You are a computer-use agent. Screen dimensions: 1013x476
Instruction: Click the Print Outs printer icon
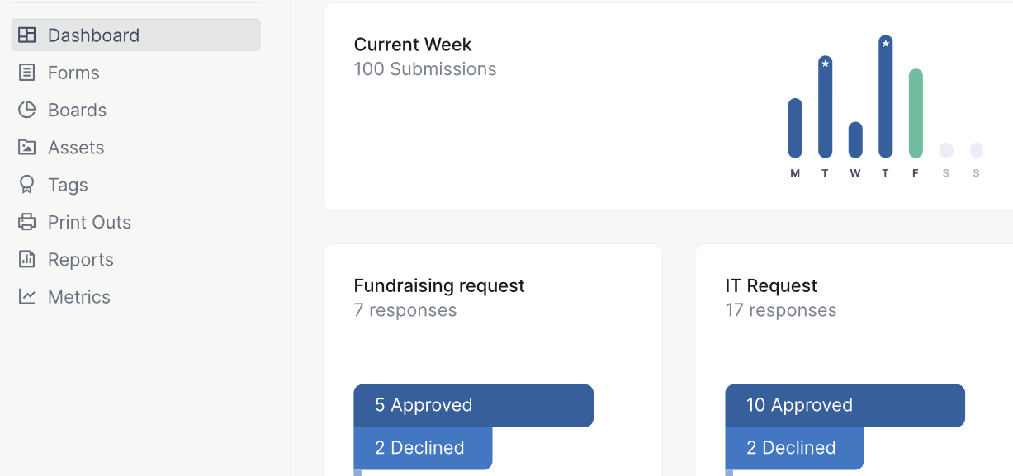[x=27, y=222]
